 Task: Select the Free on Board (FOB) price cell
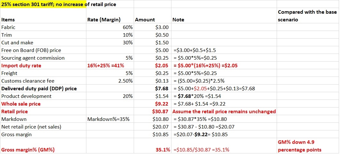click(31, 50)
